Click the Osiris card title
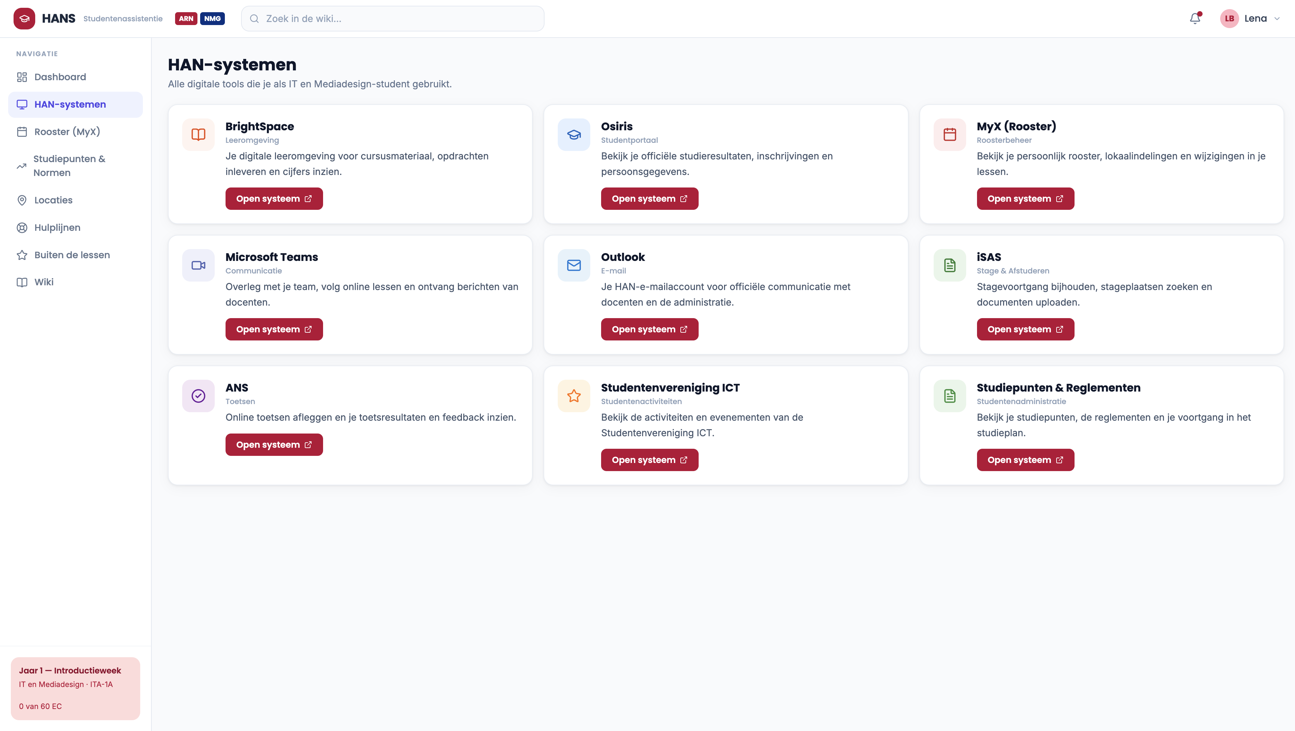This screenshot has height=731, width=1295. (617, 127)
